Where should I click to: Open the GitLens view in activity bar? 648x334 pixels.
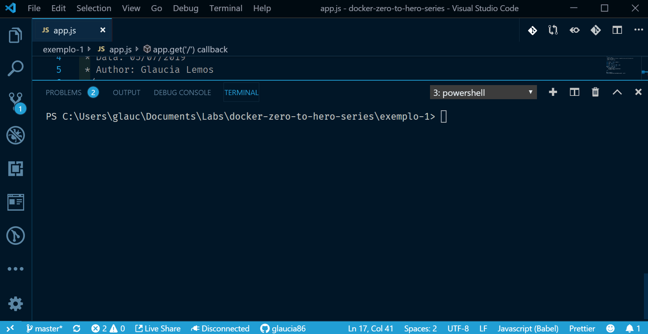pyautogui.click(x=16, y=236)
